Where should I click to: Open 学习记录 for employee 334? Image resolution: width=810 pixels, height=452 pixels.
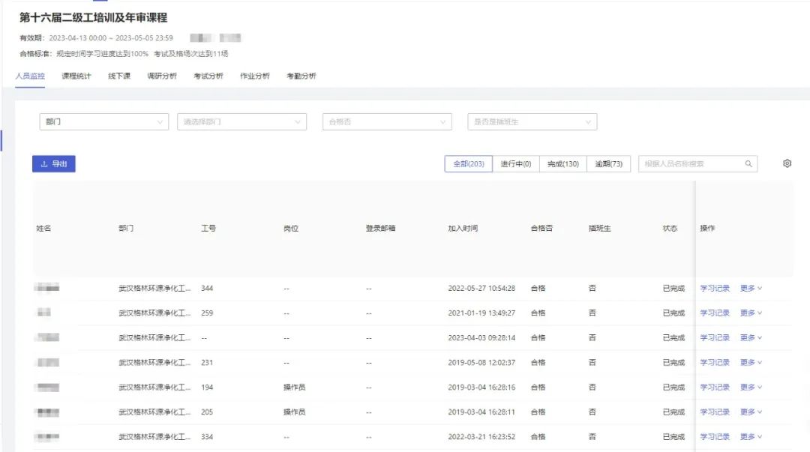tap(715, 437)
